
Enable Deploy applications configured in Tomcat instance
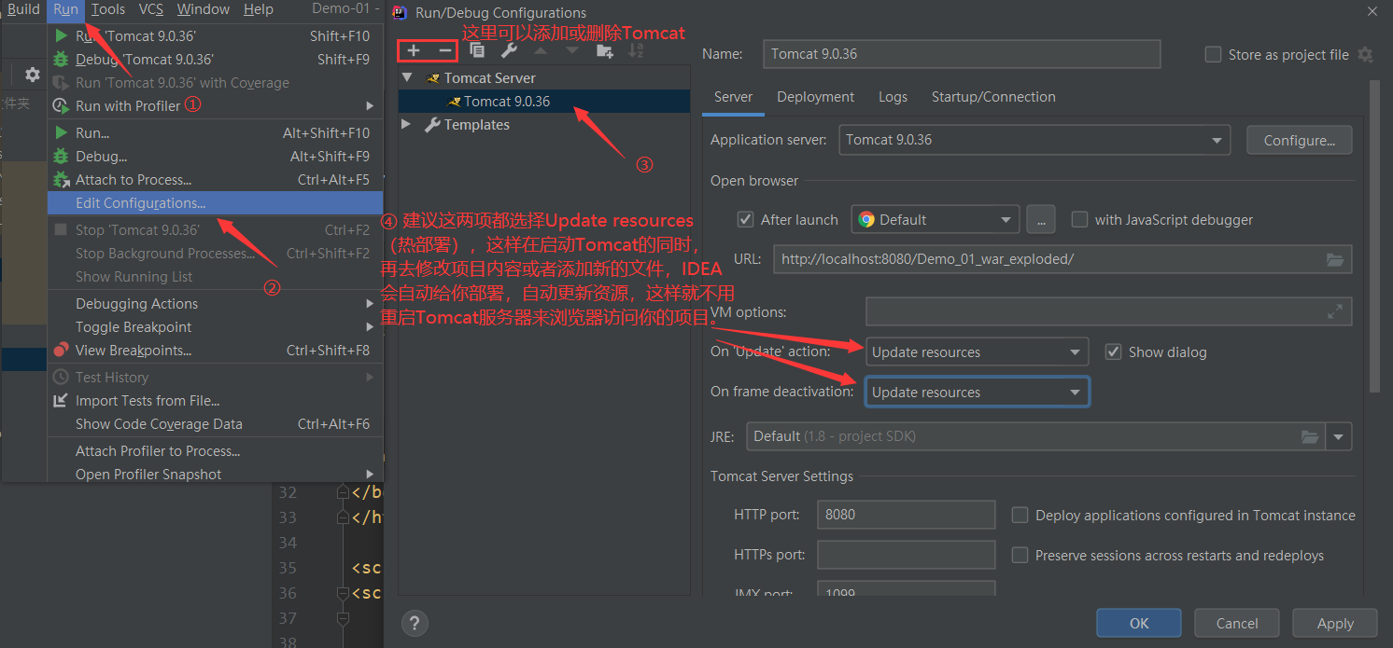click(1020, 515)
